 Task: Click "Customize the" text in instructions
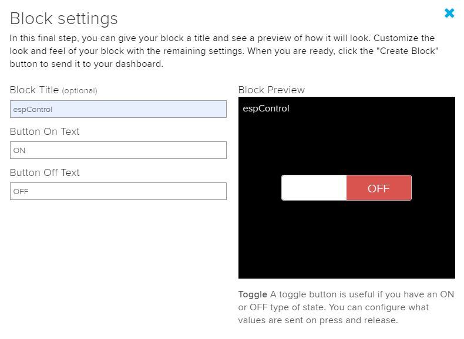click(x=404, y=38)
